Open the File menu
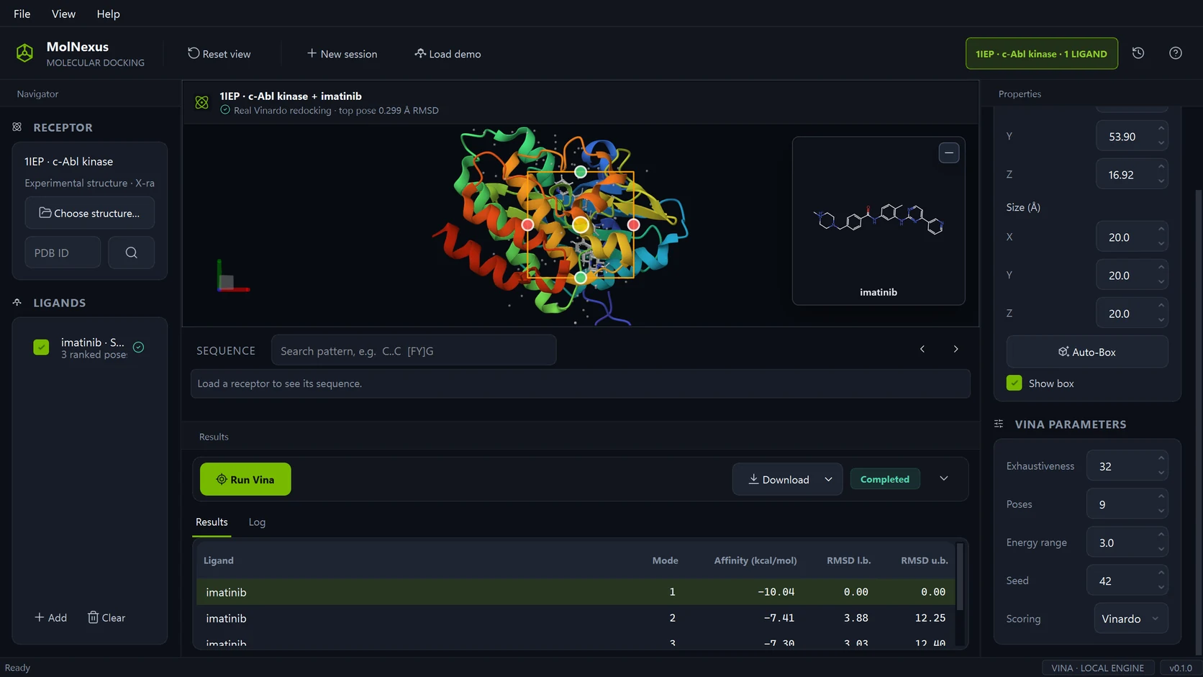 (x=22, y=14)
